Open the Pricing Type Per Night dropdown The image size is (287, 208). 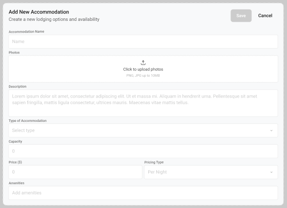coord(211,172)
